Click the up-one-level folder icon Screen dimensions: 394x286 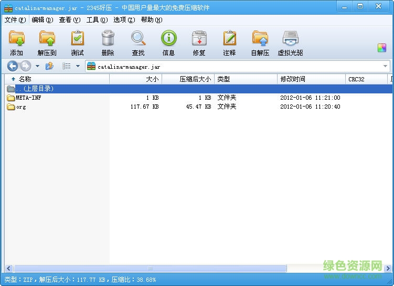[49, 66]
